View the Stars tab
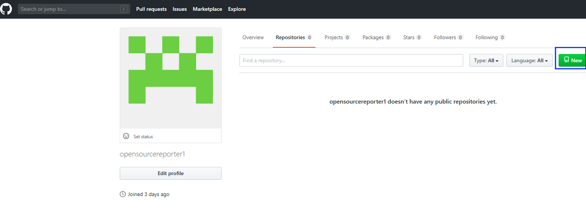The height and width of the screenshot is (212, 586). point(412,37)
